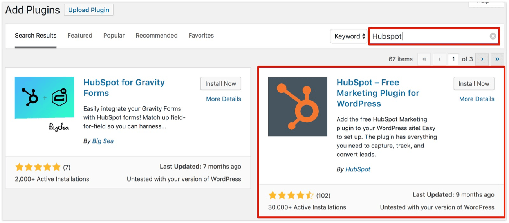Image resolution: width=509 pixels, height=223 pixels.
Task: Install HubSpot Free Marketing Plugin now
Action: (474, 84)
